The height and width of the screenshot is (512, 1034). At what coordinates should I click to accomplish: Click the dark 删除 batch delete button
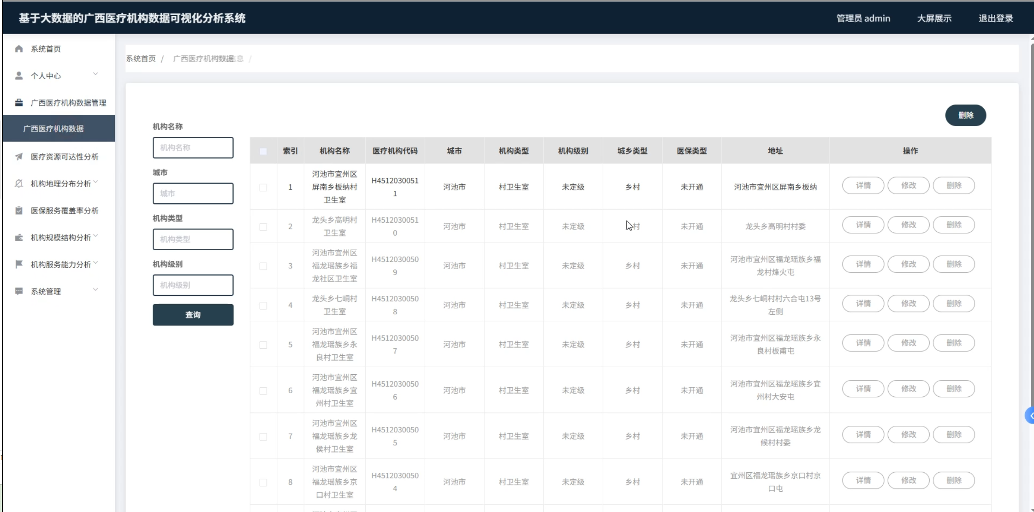(x=966, y=115)
